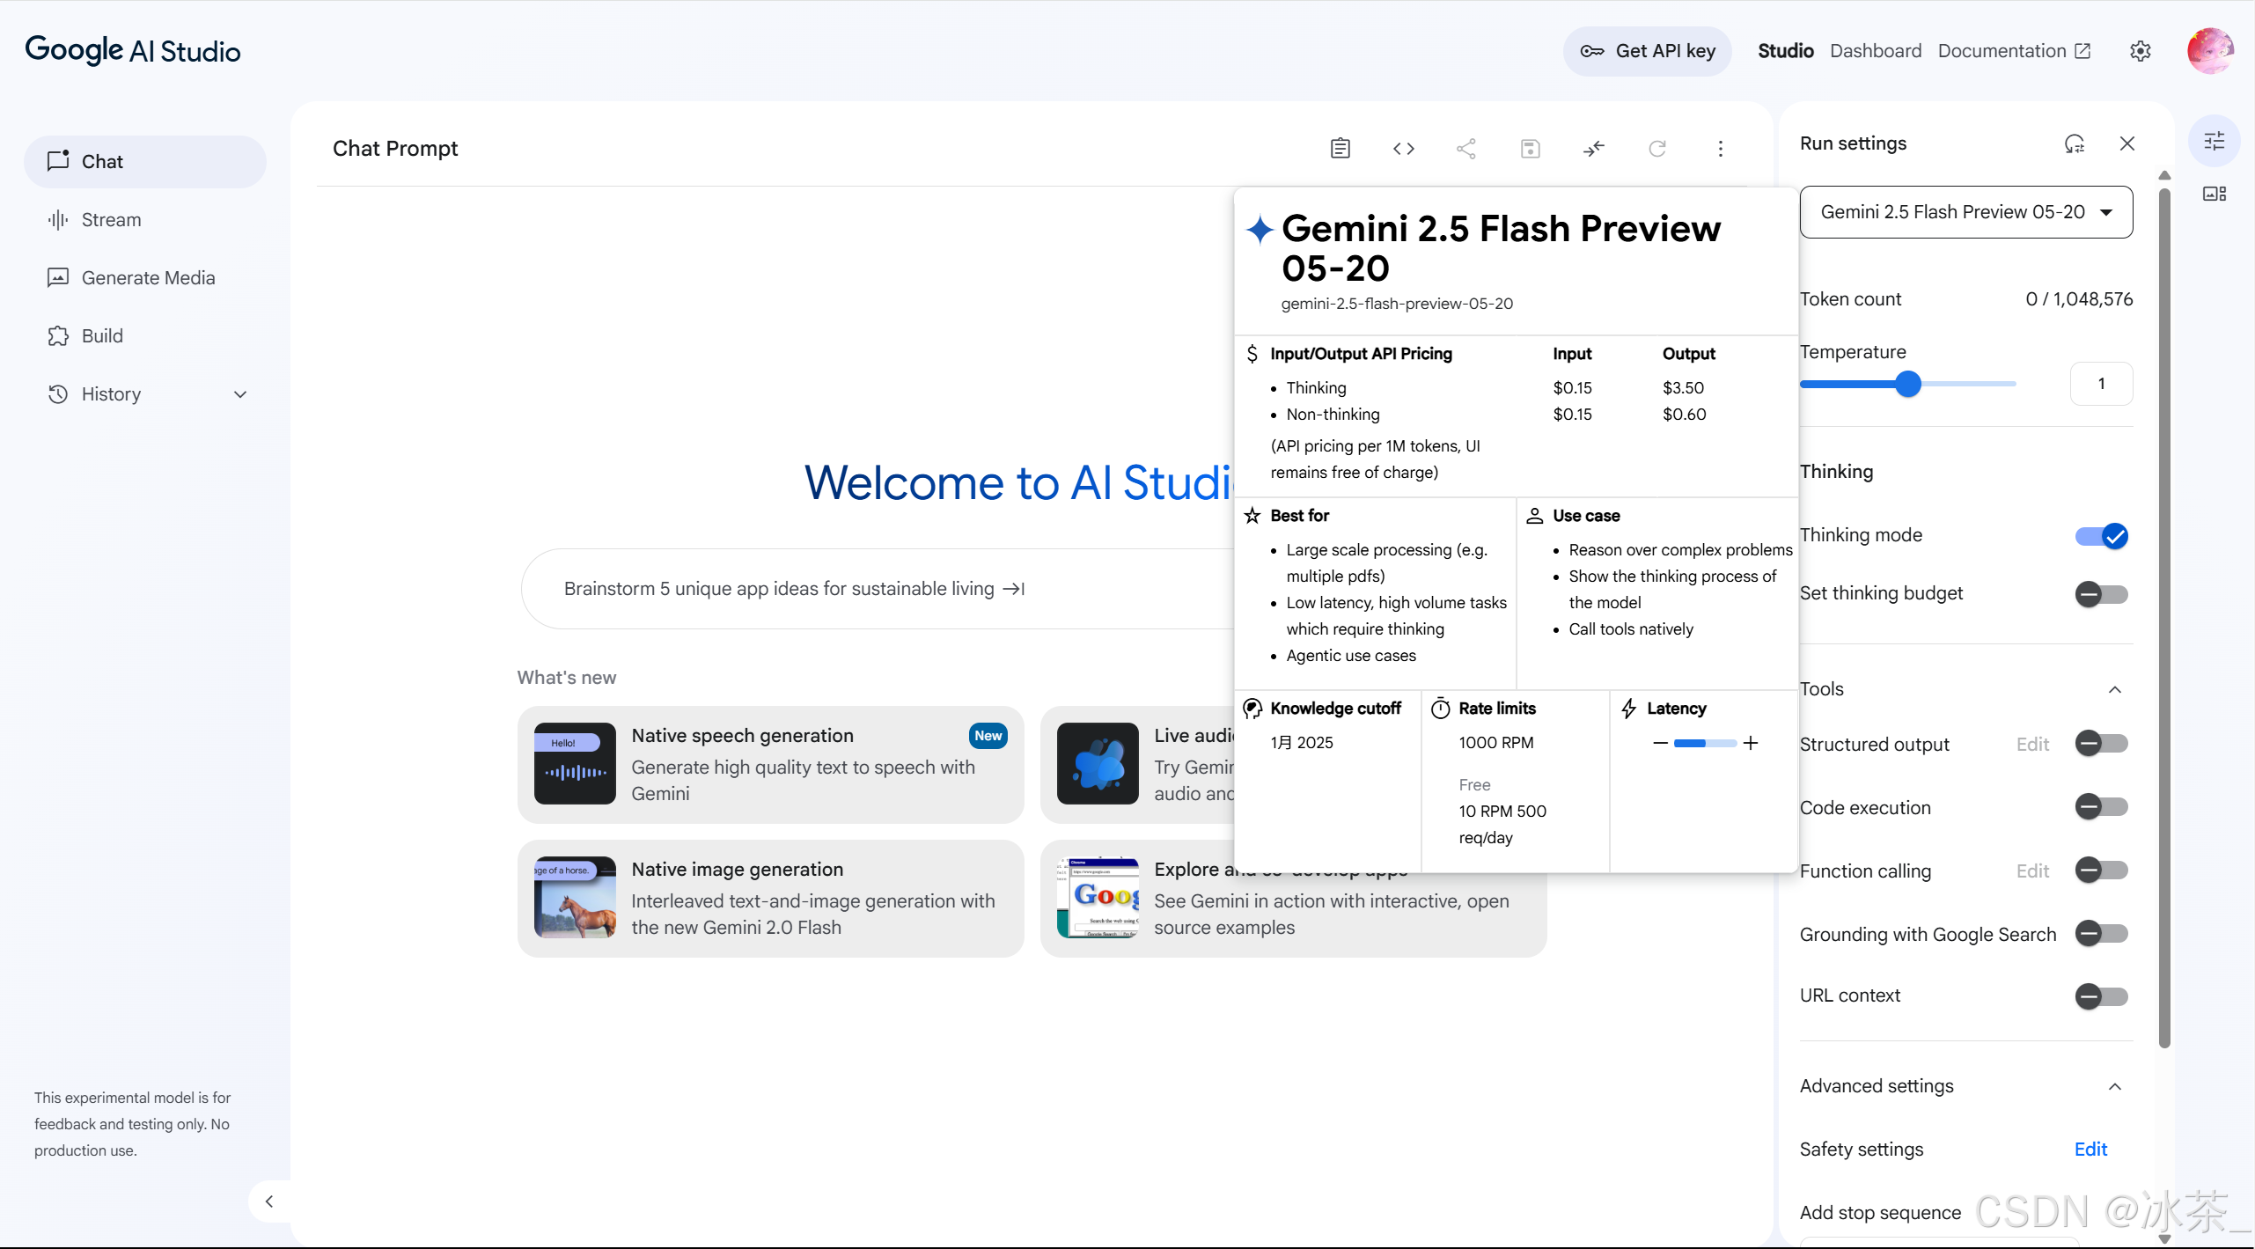Collapse the Tools section

pyautogui.click(x=2115, y=689)
